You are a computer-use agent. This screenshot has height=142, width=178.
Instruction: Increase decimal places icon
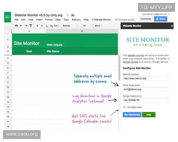[x=51, y=26]
